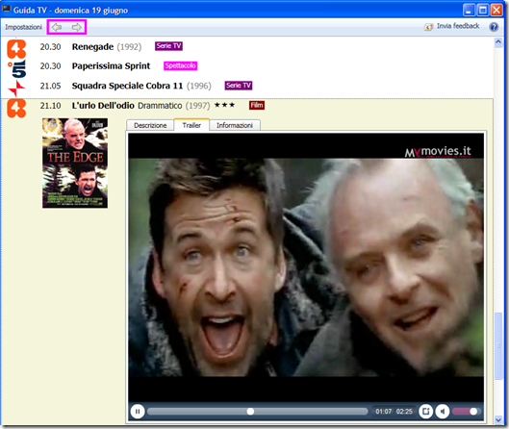Click the trailer seek bar handle
Viewport: 509px width, 429px height.
[250, 412]
